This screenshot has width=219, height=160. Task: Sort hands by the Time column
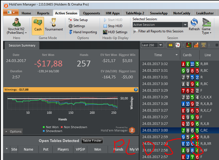tap(158, 55)
